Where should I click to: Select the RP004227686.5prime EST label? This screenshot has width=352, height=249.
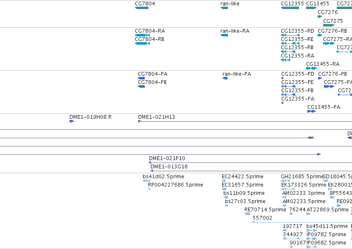pyautogui.click(x=175, y=185)
